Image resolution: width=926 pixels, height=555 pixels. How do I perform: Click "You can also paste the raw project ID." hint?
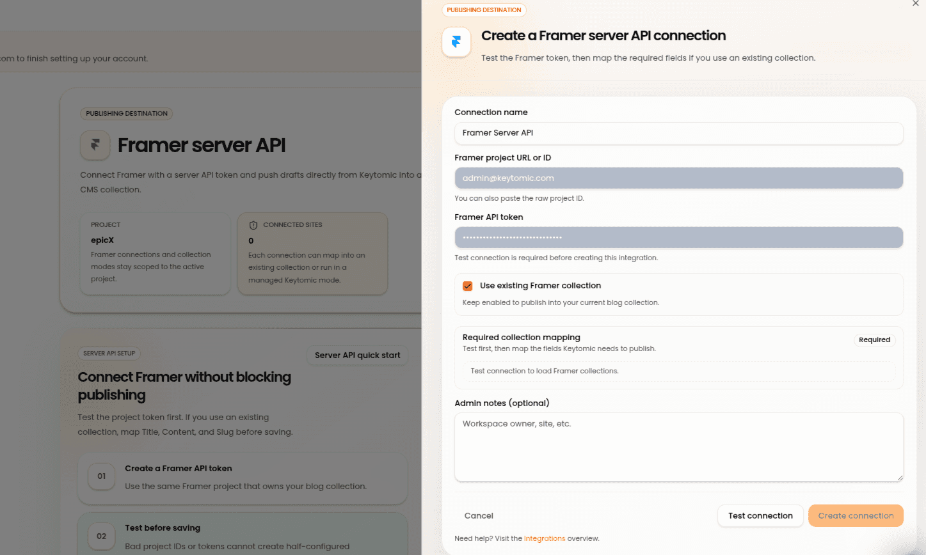519,198
